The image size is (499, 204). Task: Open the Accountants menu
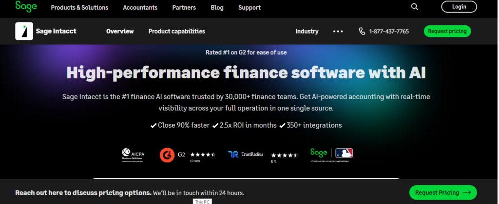click(x=140, y=7)
